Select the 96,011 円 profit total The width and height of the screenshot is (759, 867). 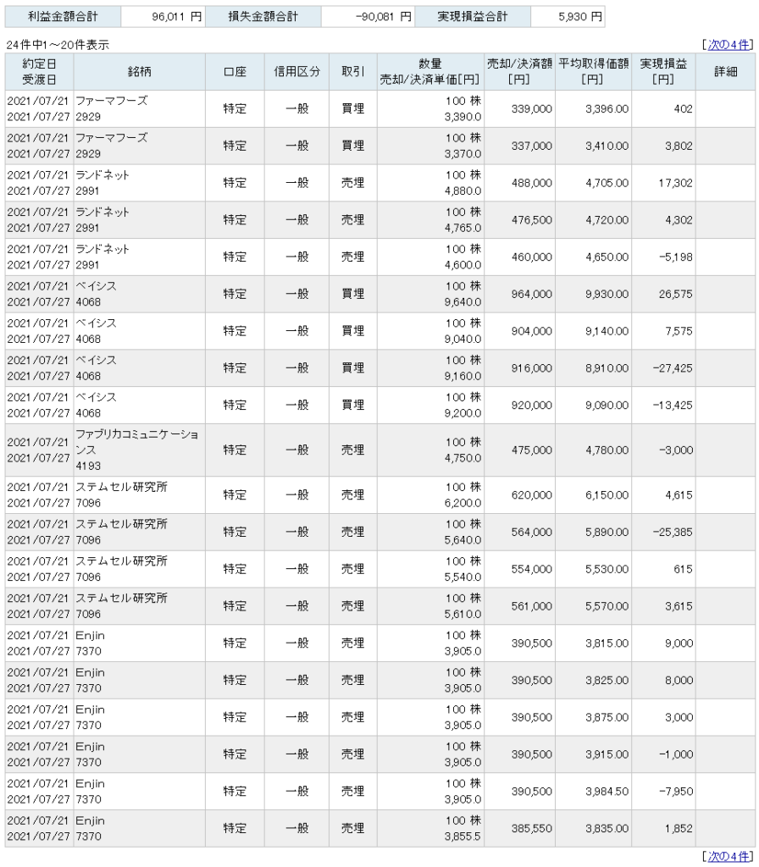tap(163, 17)
